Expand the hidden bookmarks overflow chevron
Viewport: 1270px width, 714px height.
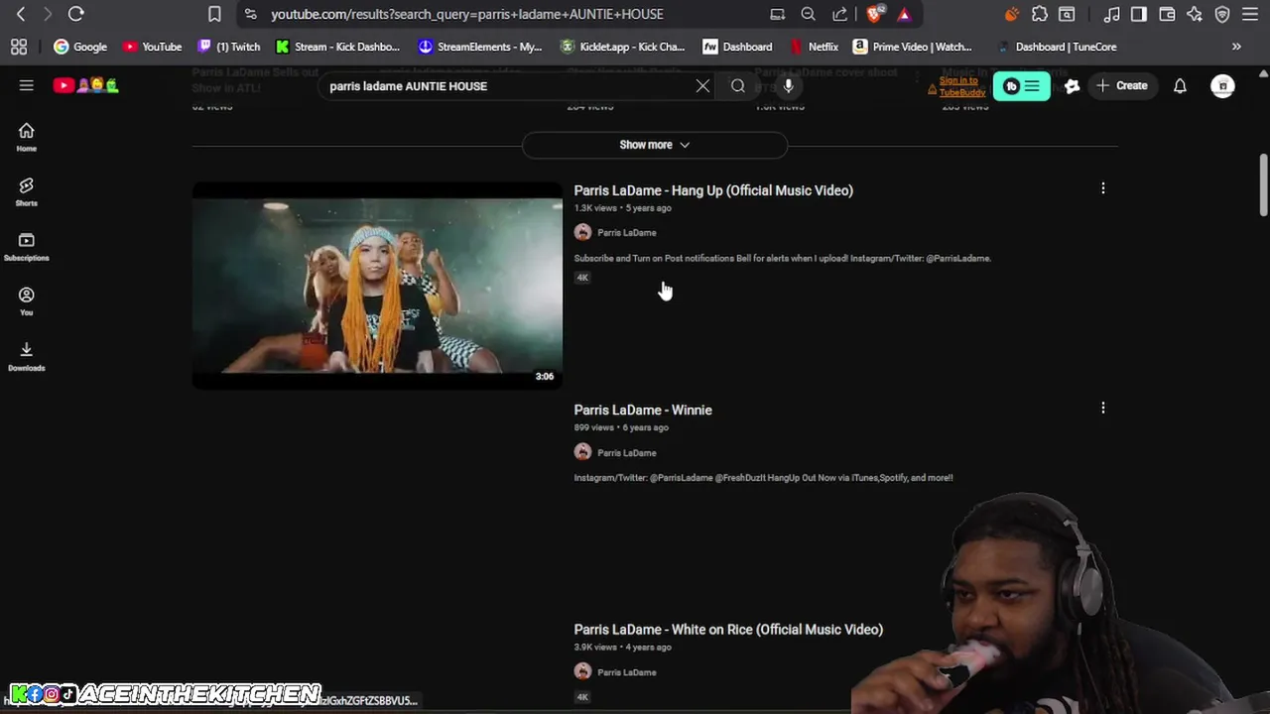coord(1236,47)
